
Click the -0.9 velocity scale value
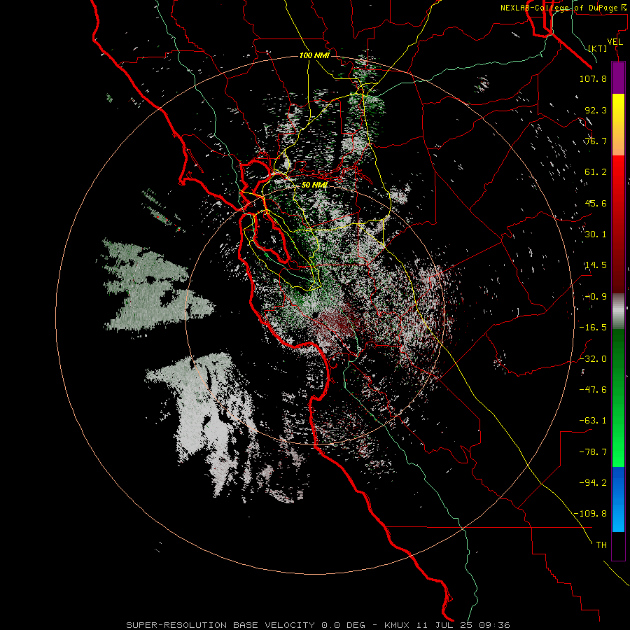click(x=596, y=297)
